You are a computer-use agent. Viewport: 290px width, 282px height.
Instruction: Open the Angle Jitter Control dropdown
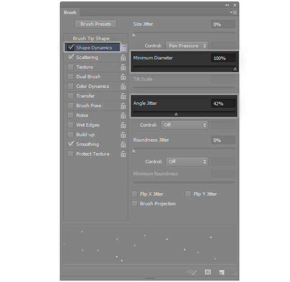point(185,125)
